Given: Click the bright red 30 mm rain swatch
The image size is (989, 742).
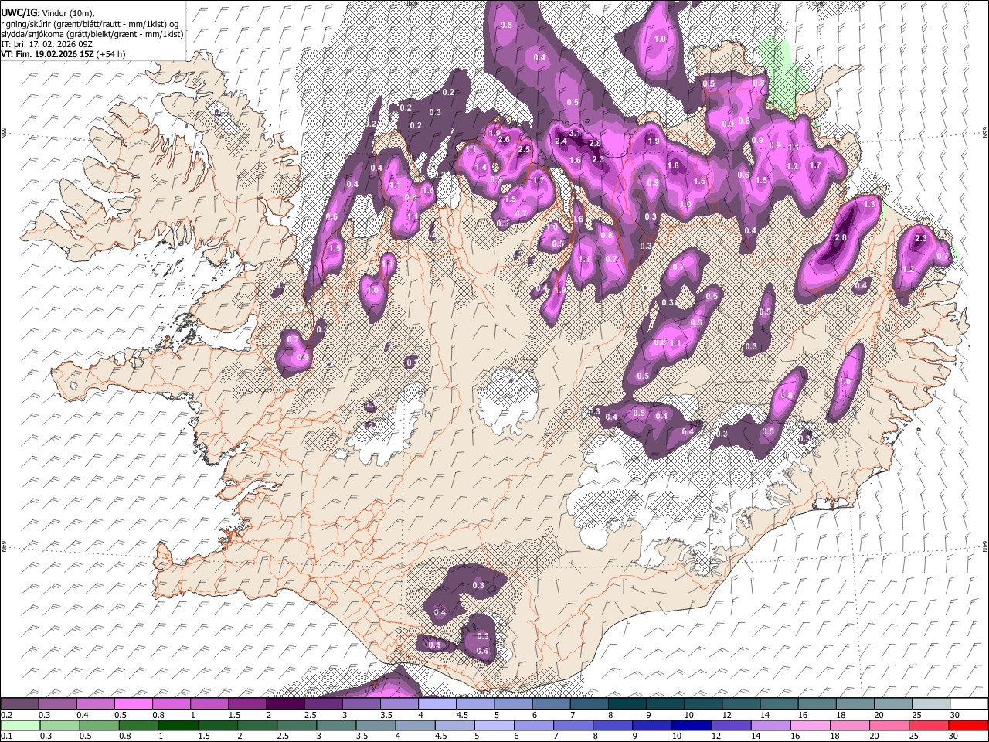Looking at the screenshot, I should [968, 725].
